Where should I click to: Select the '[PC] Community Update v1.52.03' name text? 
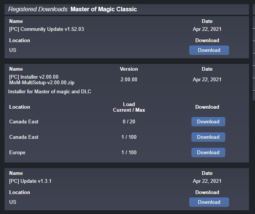point(46,29)
